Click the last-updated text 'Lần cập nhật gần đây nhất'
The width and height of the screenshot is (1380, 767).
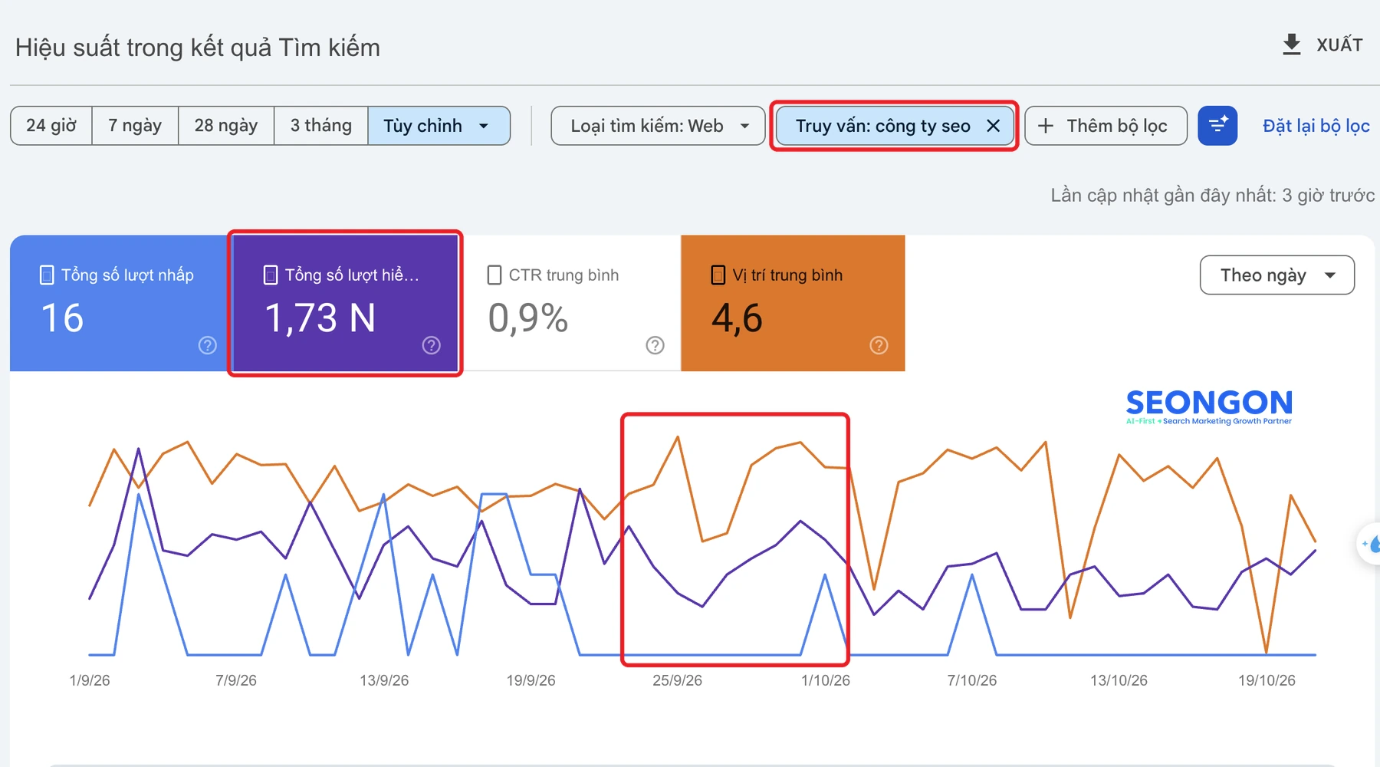1212,196
